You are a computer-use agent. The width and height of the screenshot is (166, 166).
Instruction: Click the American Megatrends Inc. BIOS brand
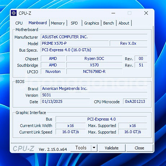coord(94,88)
